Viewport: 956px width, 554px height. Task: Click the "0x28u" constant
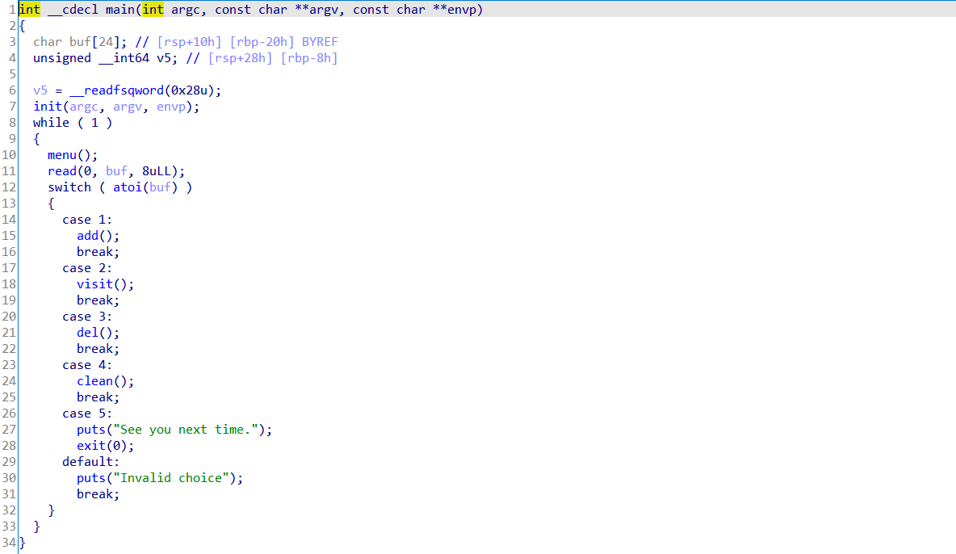click(x=189, y=90)
